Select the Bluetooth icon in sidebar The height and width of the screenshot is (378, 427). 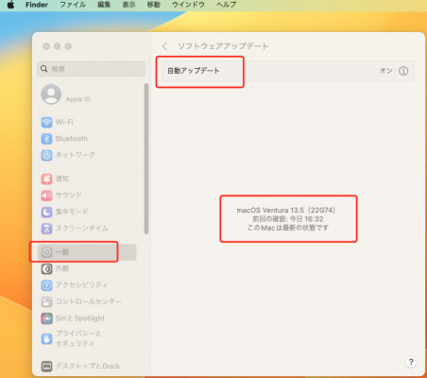46,139
